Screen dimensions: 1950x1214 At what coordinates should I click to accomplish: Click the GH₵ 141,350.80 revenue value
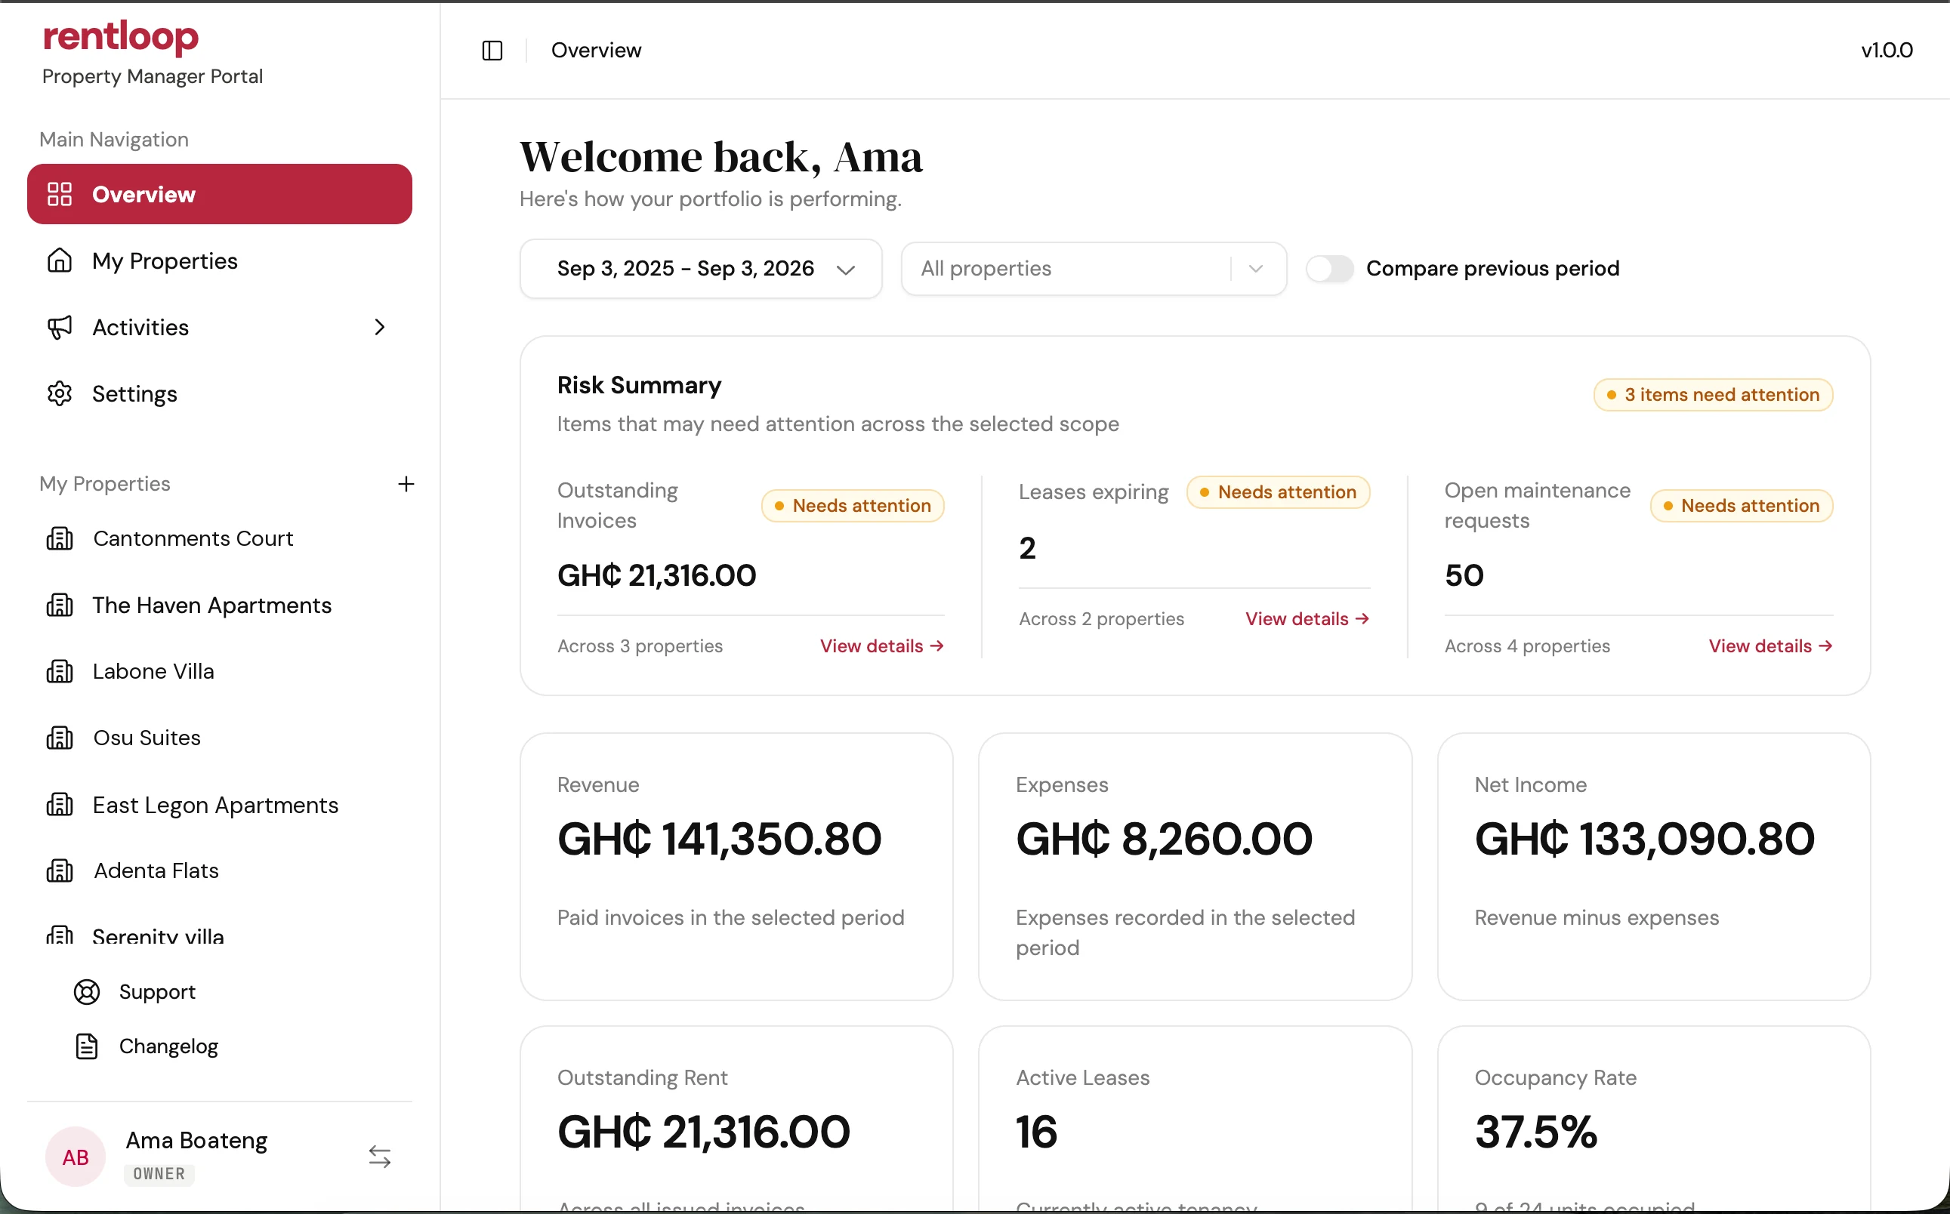[719, 839]
